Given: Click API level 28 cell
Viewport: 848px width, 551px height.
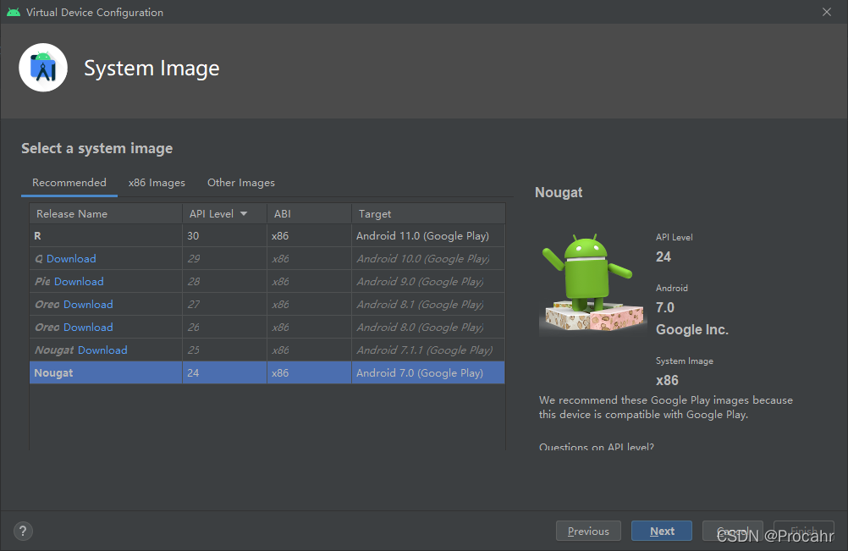Looking at the screenshot, I should (224, 281).
